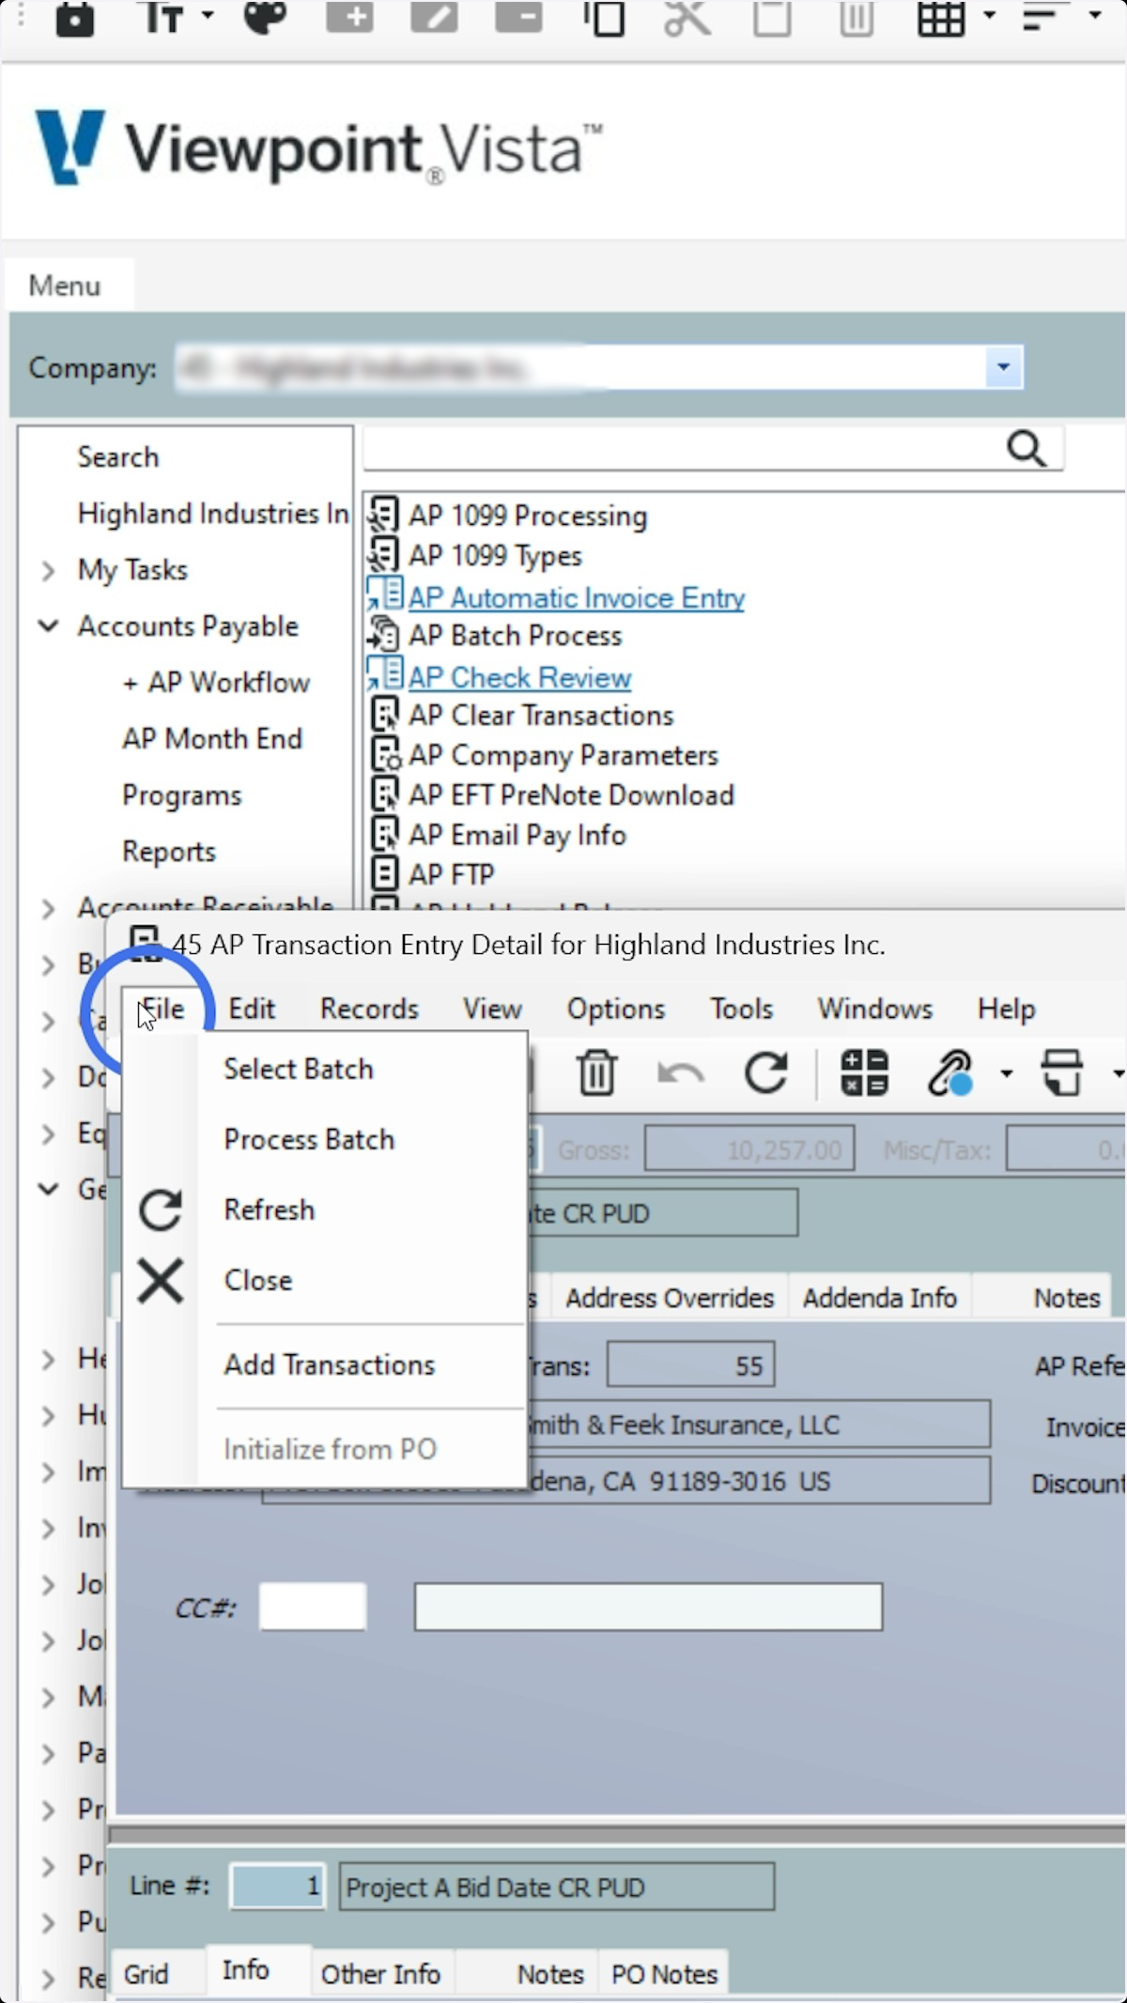Click the menu search text box
The width and height of the screenshot is (1127, 2003).
pyautogui.click(x=684, y=449)
